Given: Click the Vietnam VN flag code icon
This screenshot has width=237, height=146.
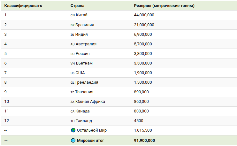Looking at the screenshot, I should 73,63.
